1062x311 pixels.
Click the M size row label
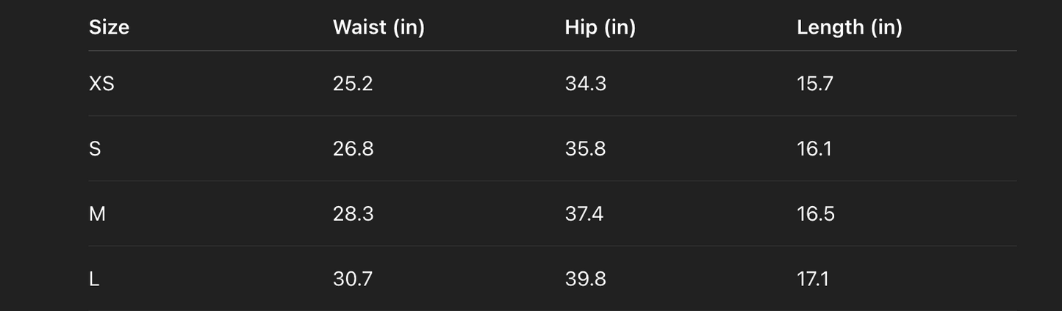pos(97,214)
